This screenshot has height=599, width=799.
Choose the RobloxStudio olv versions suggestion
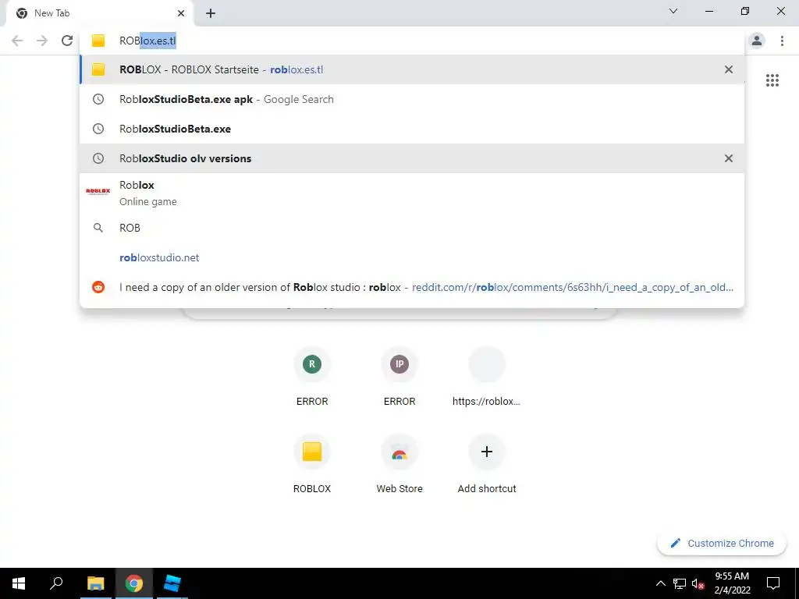pos(412,158)
